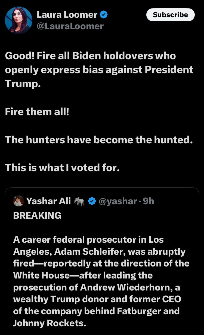
Task: Click Laura Loomer's blue verified badge
Action: [x=104, y=15]
